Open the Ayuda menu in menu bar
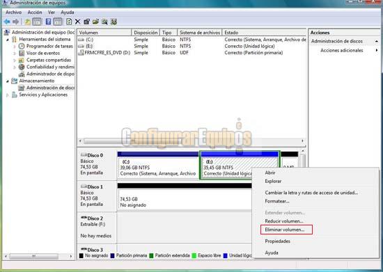Screen dimensions: 383x272 [68, 13]
